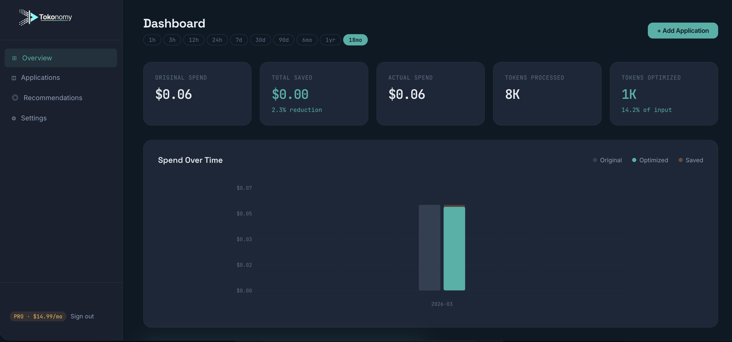Viewport: 732px width, 342px height.
Task: Click the PRO $14.99/mo plan badge
Action: [38, 316]
